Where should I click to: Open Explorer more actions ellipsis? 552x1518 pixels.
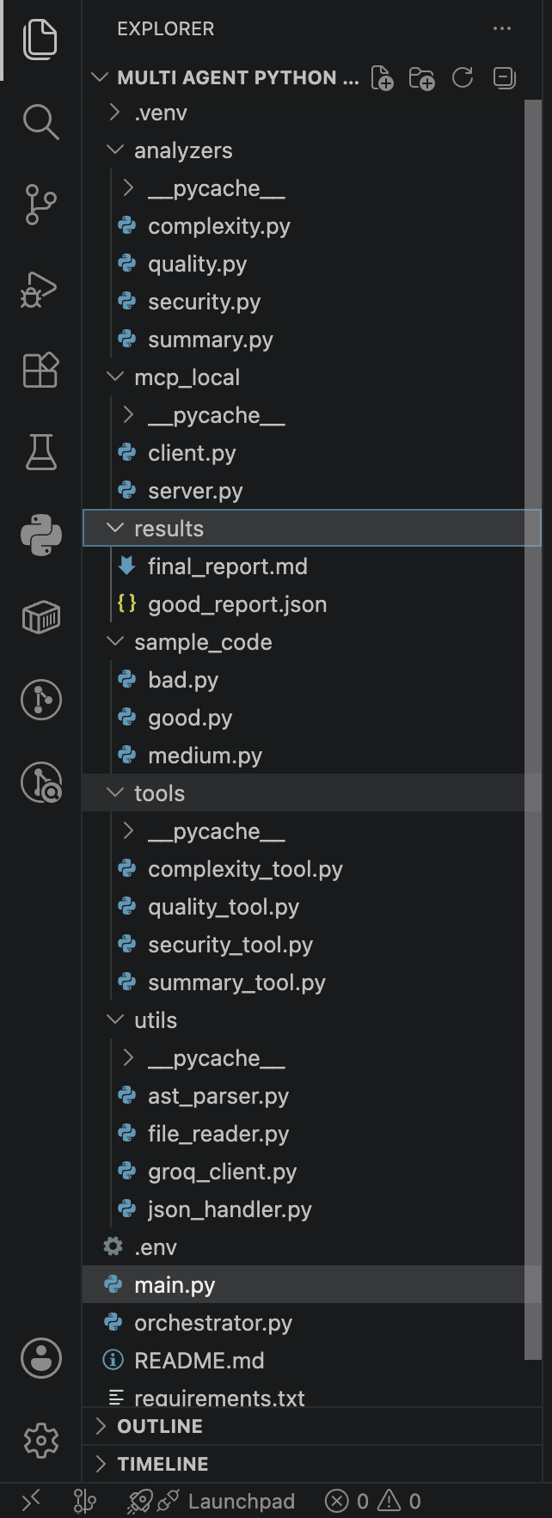pyautogui.click(x=502, y=28)
